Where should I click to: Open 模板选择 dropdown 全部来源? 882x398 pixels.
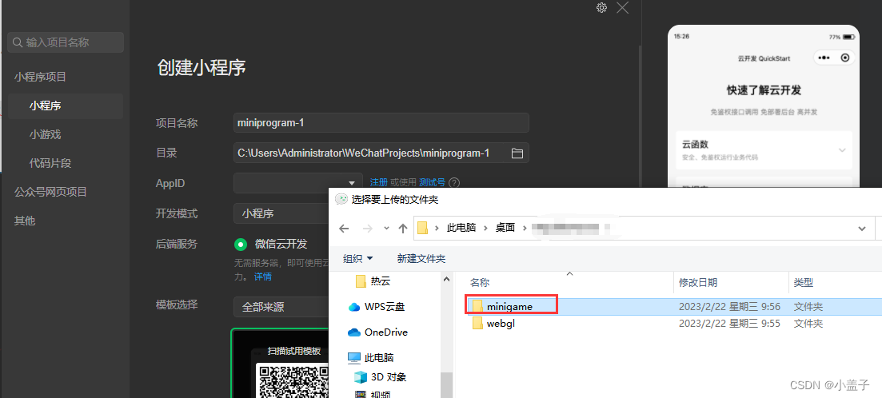click(x=281, y=307)
